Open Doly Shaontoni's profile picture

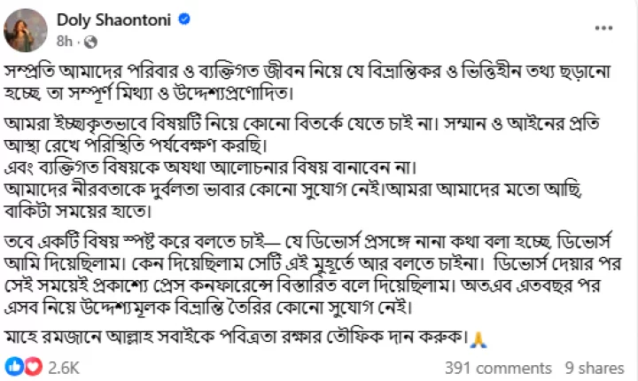(26, 28)
